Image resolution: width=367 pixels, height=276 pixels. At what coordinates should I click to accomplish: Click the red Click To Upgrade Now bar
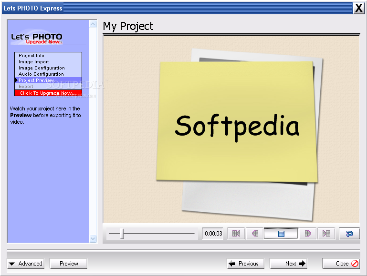coord(48,93)
